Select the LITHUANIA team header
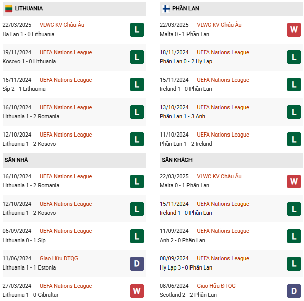Image resolution: width=304 pixels, height=301 pixels. tap(74, 9)
